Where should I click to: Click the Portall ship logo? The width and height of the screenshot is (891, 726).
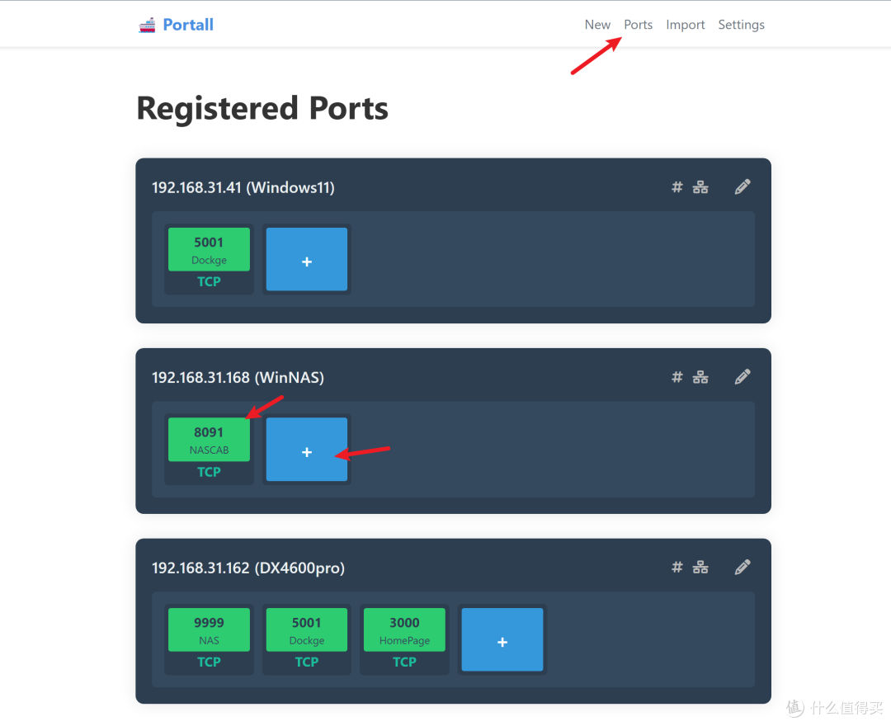[x=147, y=25]
